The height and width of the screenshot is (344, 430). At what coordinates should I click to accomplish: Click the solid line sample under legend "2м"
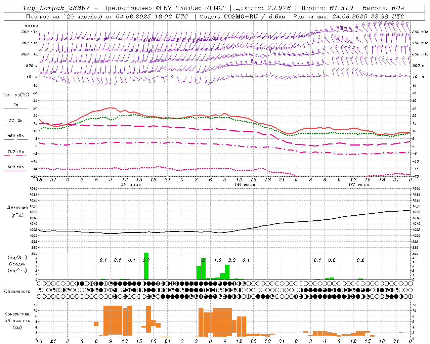15,109
